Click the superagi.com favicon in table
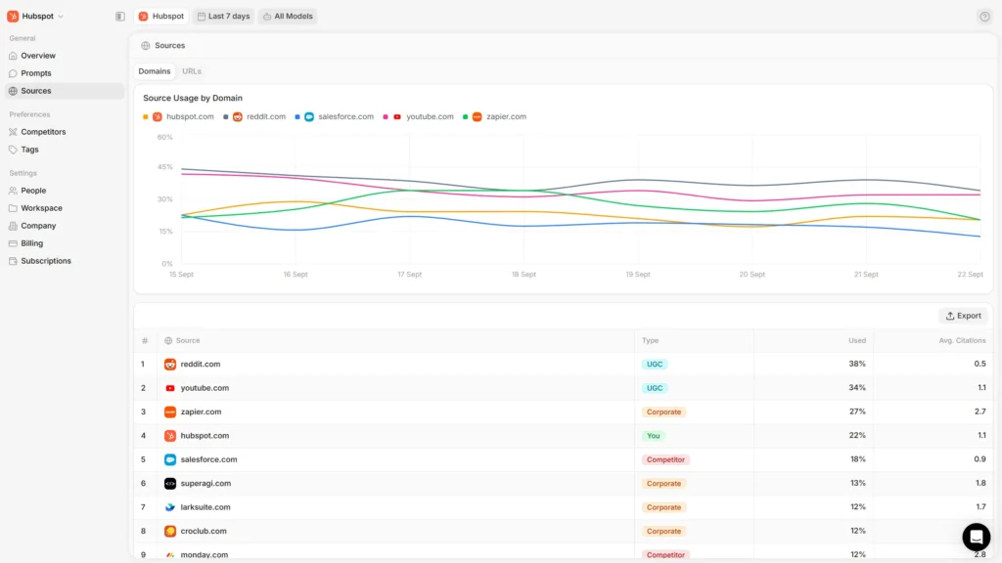The width and height of the screenshot is (1002, 563). [170, 483]
